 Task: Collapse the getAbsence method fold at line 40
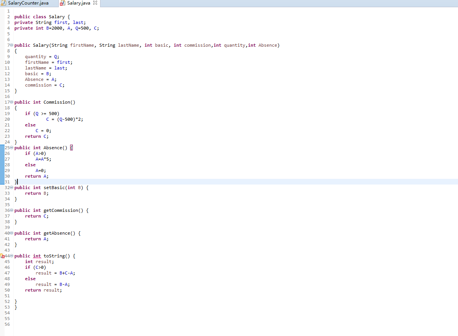11,233
